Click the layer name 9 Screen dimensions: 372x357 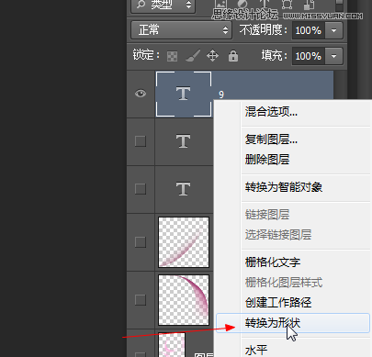point(221,95)
